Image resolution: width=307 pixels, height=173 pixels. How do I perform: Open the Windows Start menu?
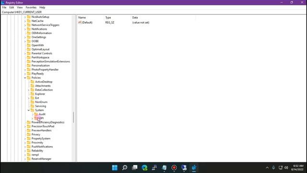point(115,168)
